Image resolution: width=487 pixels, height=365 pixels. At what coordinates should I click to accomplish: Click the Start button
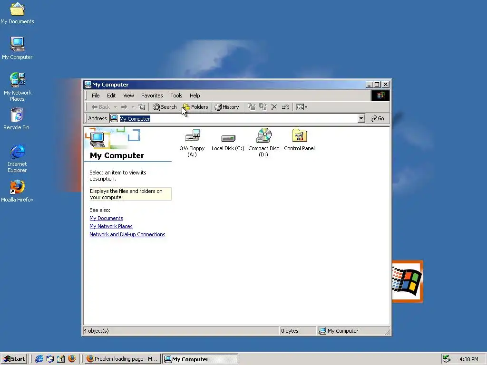14,359
